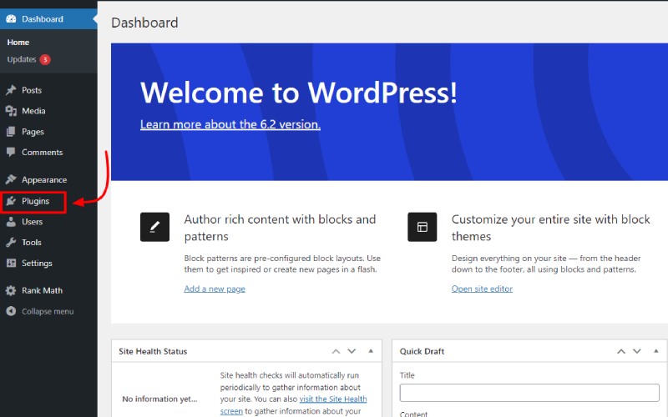Click the Plugins plug icon
This screenshot has width=668, height=417.
11,201
